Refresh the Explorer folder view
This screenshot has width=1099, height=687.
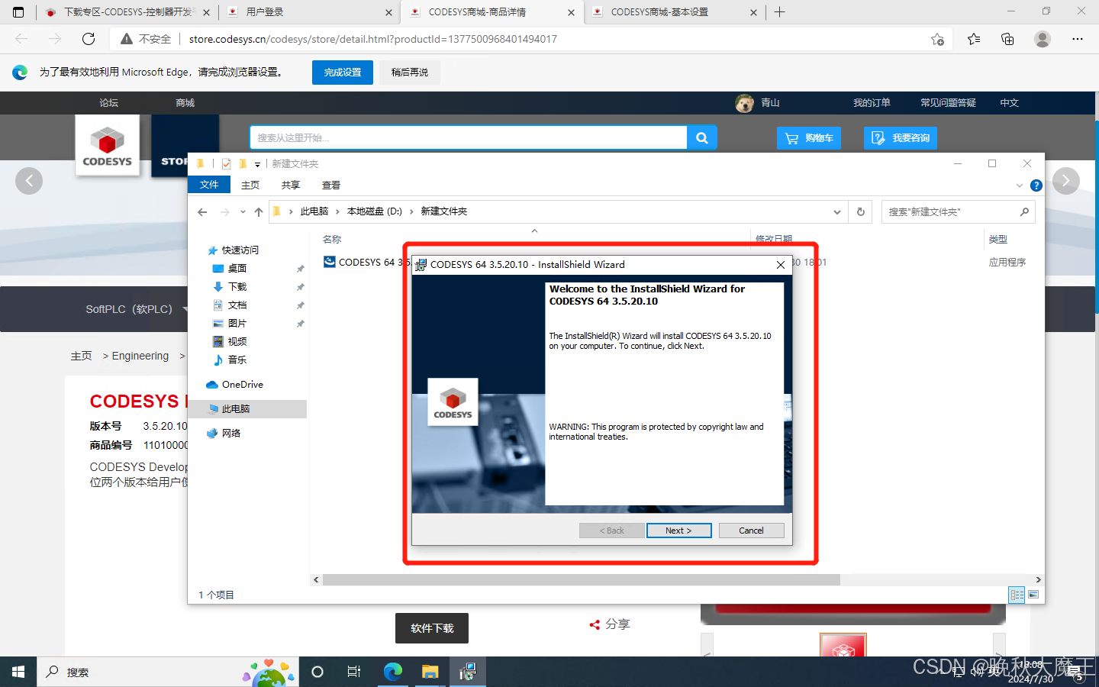[861, 211]
